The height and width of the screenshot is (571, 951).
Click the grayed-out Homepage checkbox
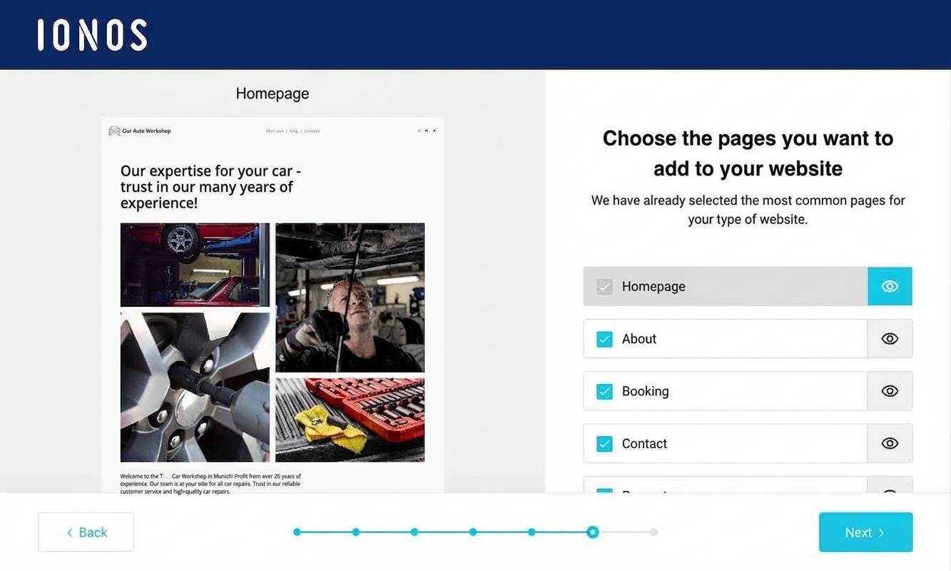[x=604, y=287]
